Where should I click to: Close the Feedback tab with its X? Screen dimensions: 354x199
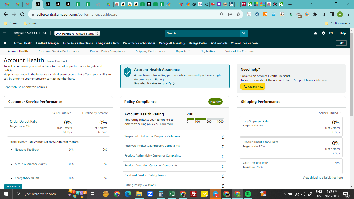tap(20, 186)
